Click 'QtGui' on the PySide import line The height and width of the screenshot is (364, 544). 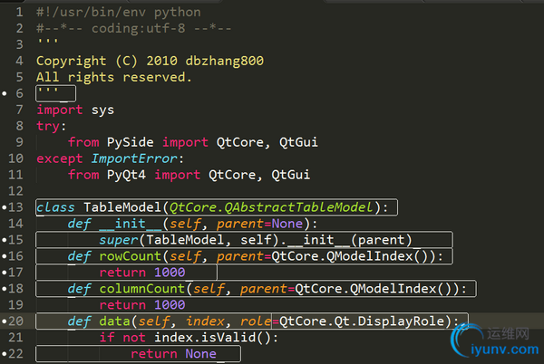coord(298,142)
